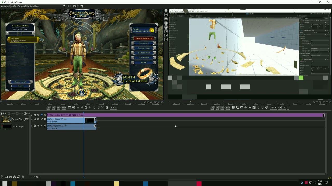Screen dimensions: 332x186
Task: Step one frame forward in left preview
Action: pos(90,107)
